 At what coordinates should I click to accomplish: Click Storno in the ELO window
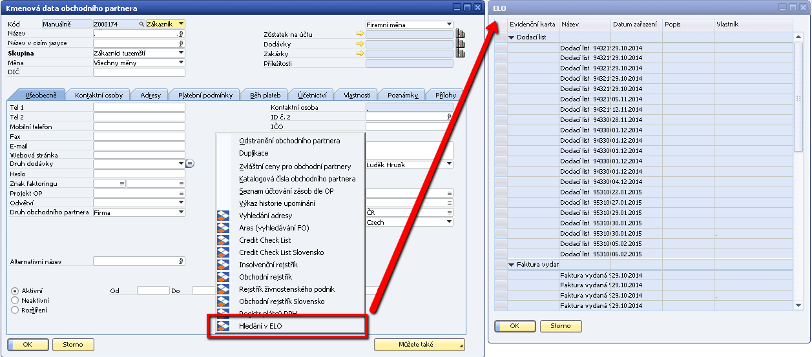(x=560, y=326)
